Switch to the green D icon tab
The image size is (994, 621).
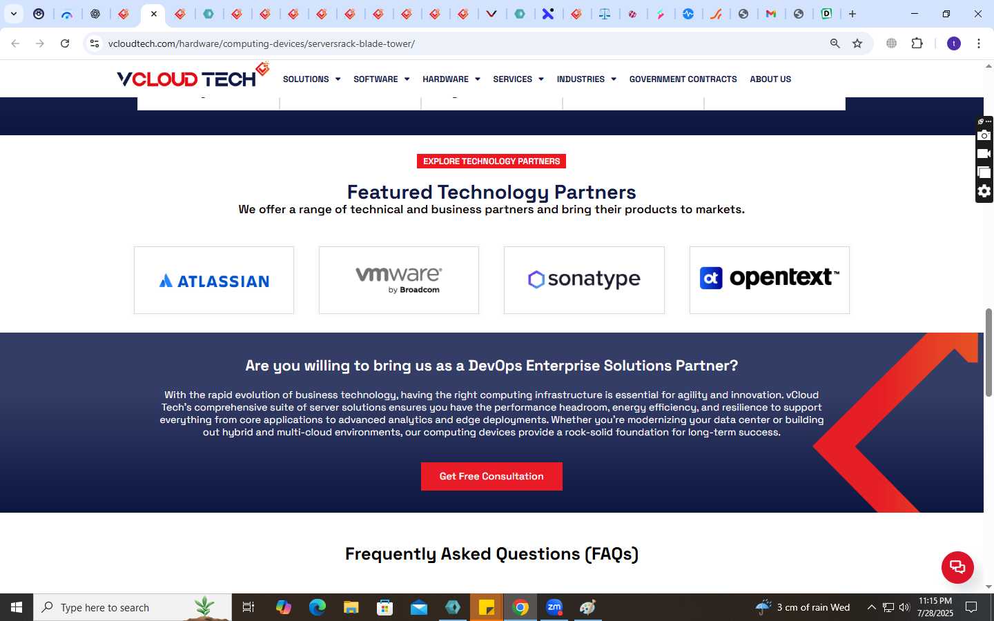coord(826,14)
